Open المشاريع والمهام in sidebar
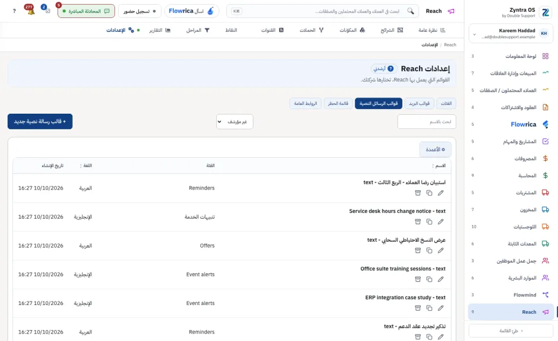 [x=511, y=142]
